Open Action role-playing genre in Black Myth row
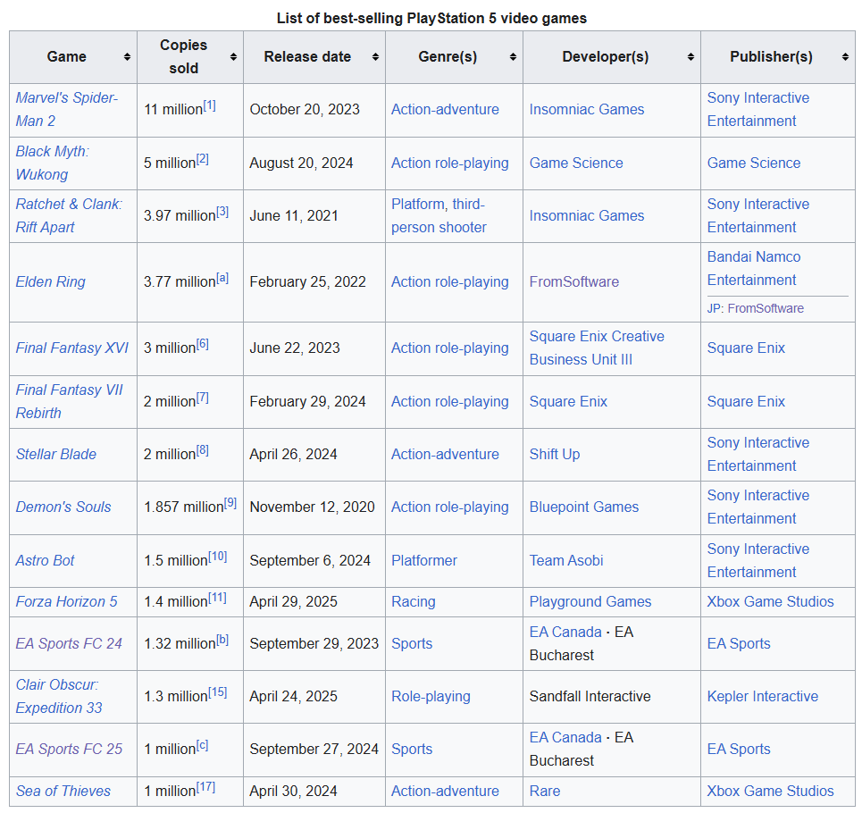This screenshot has width=862, height=813. 450,163
